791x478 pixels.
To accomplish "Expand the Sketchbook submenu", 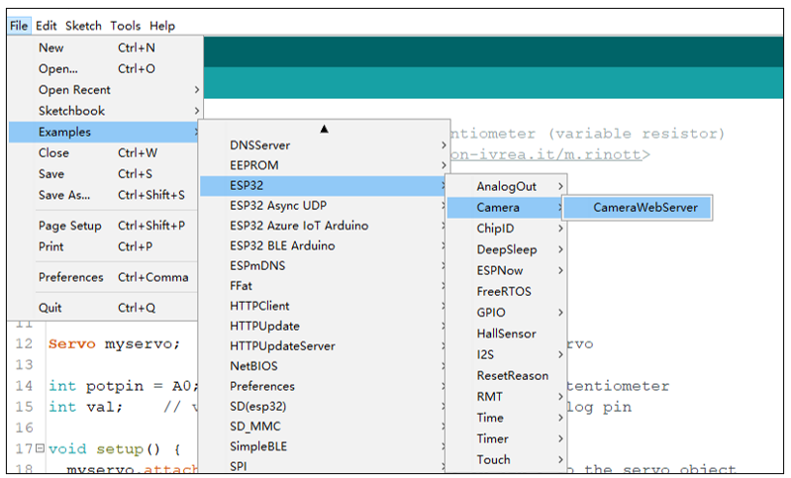I will (x=105, y=111).
